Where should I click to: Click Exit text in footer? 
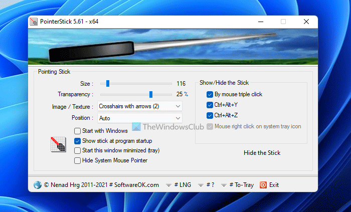click(274, 185)
